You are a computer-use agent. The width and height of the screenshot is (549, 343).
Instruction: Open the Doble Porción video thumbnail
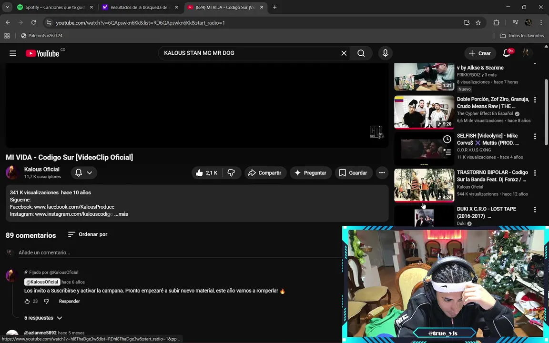(x=424, y=112)
